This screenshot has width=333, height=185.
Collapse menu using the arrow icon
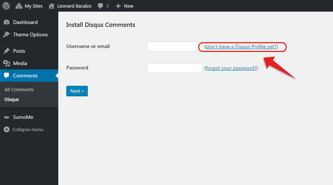click(x=7, y=129)
